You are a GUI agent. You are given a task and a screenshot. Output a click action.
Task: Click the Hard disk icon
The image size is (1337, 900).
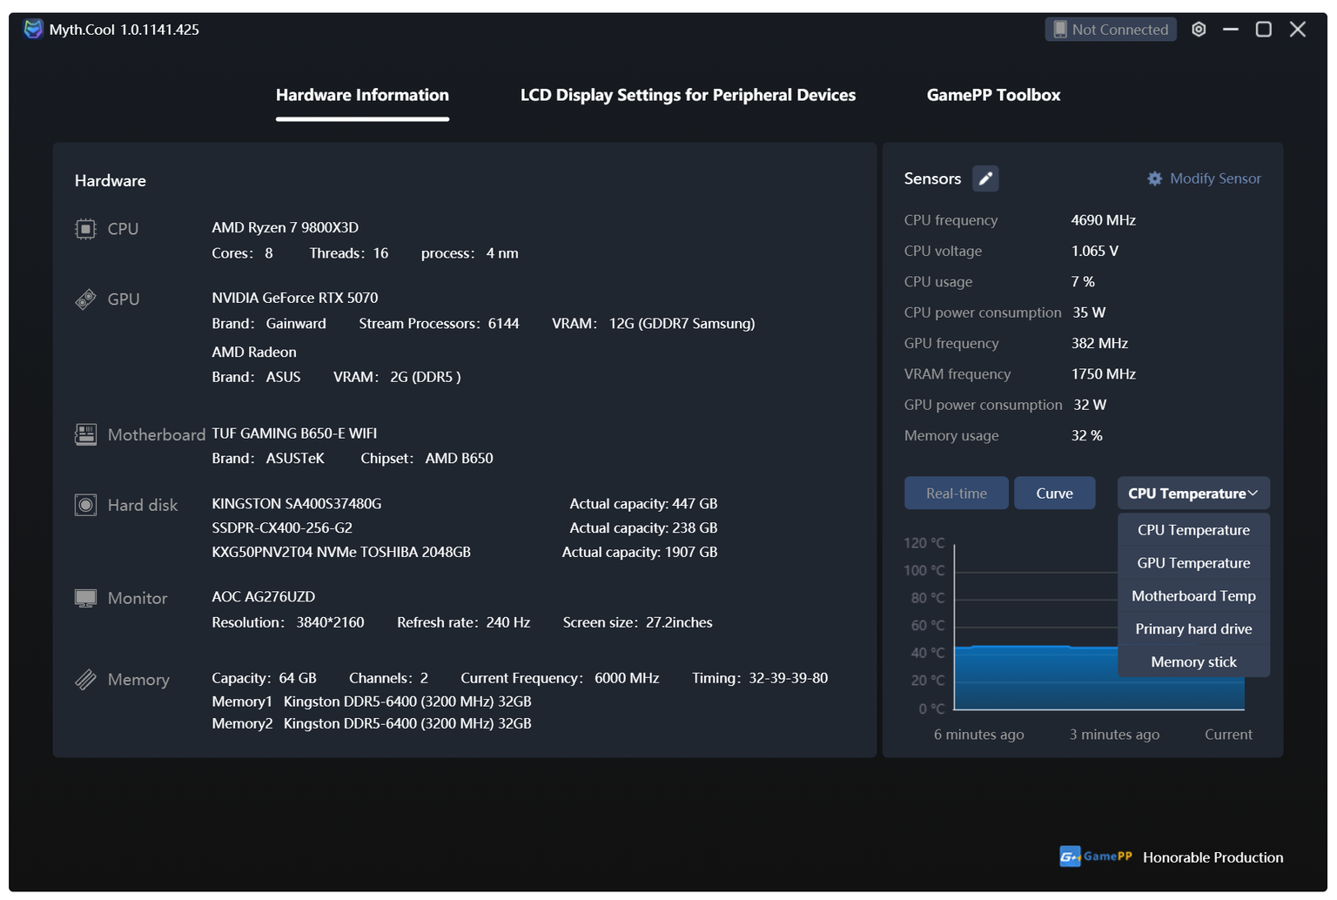coord(85,505)
